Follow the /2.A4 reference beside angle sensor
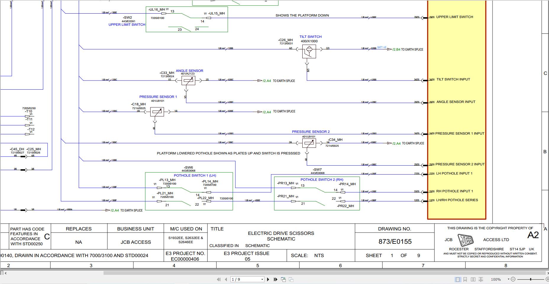This screenshot has width=549, height=284. click(x=267, y=81)
